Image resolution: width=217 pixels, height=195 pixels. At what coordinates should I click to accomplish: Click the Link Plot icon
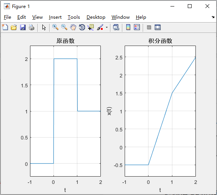[116, 27]
